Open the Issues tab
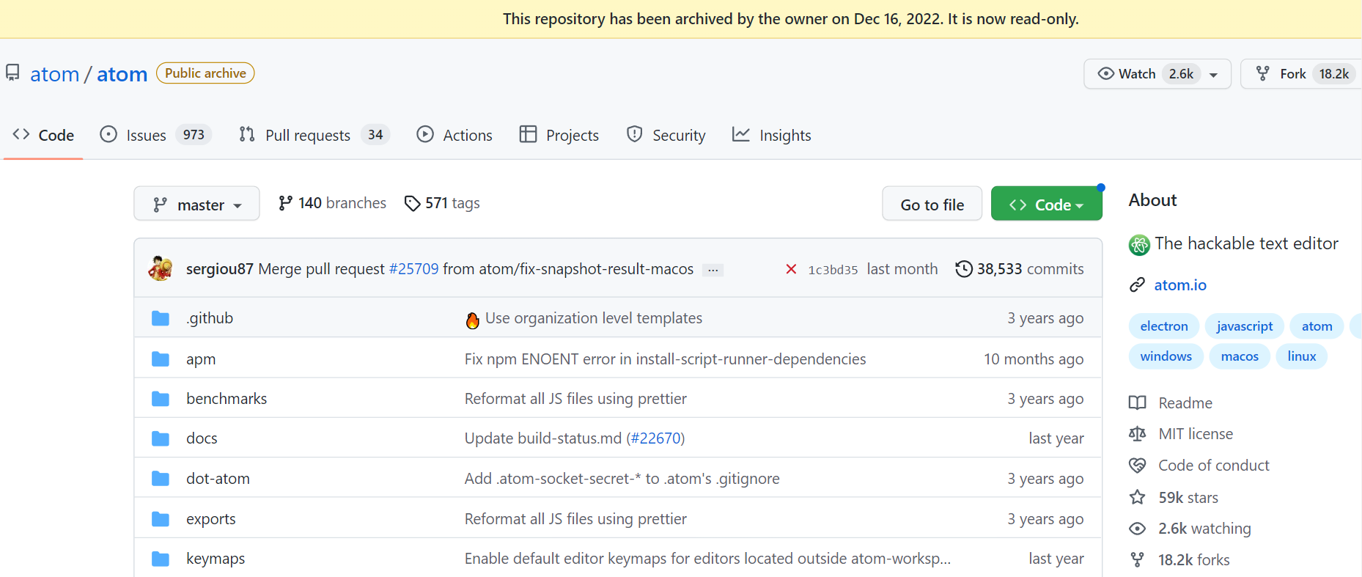 (155, 135)
